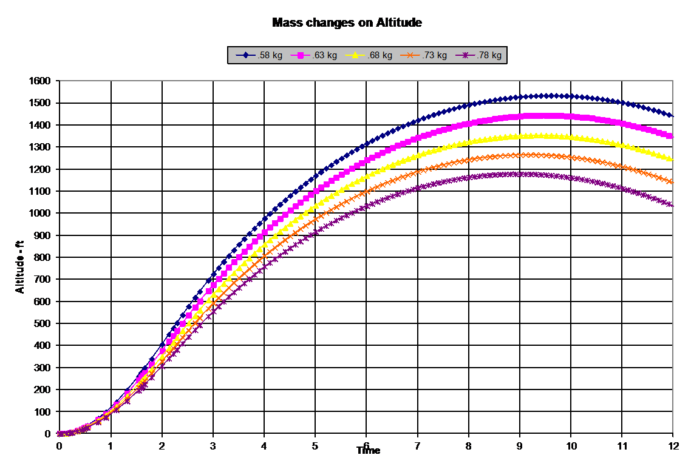Click the 700 y-axis label
This screenshot has width=691, height=472.
pyautogui.click(x=43, y=279)
